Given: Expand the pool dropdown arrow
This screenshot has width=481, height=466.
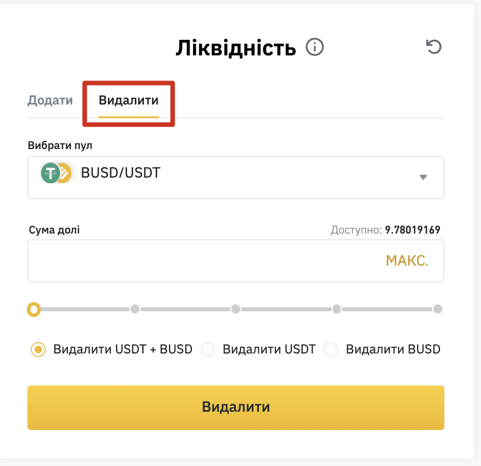Looking at the screenshot, I should point(423,177).
